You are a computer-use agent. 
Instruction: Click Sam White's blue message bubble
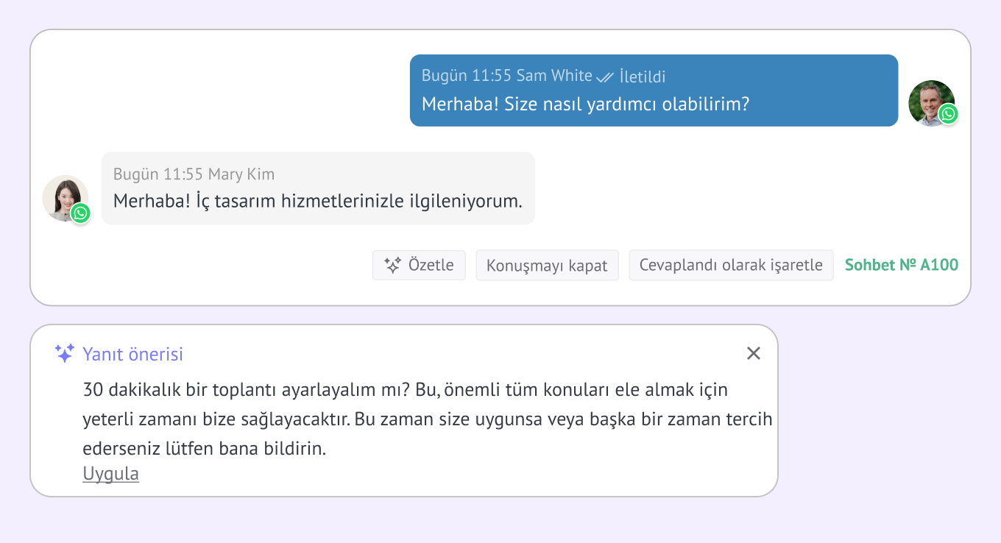[654, 90]
